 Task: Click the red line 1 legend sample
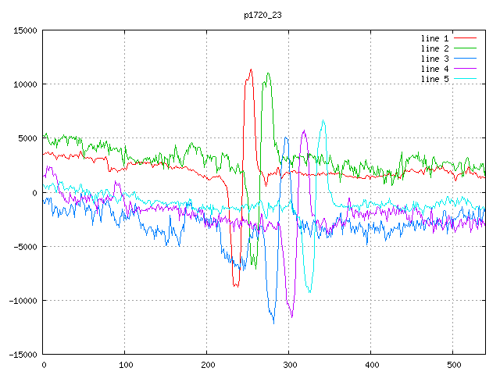point(466,38)
